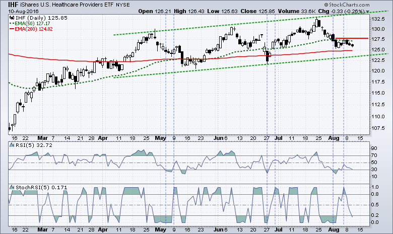Click the 1.0 level on the StochRSI axis
The width and height of the screenshot is (393, 234).
tap(375, 187)
